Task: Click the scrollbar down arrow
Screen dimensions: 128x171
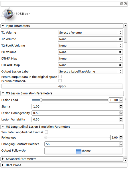Action: point(125,160)
